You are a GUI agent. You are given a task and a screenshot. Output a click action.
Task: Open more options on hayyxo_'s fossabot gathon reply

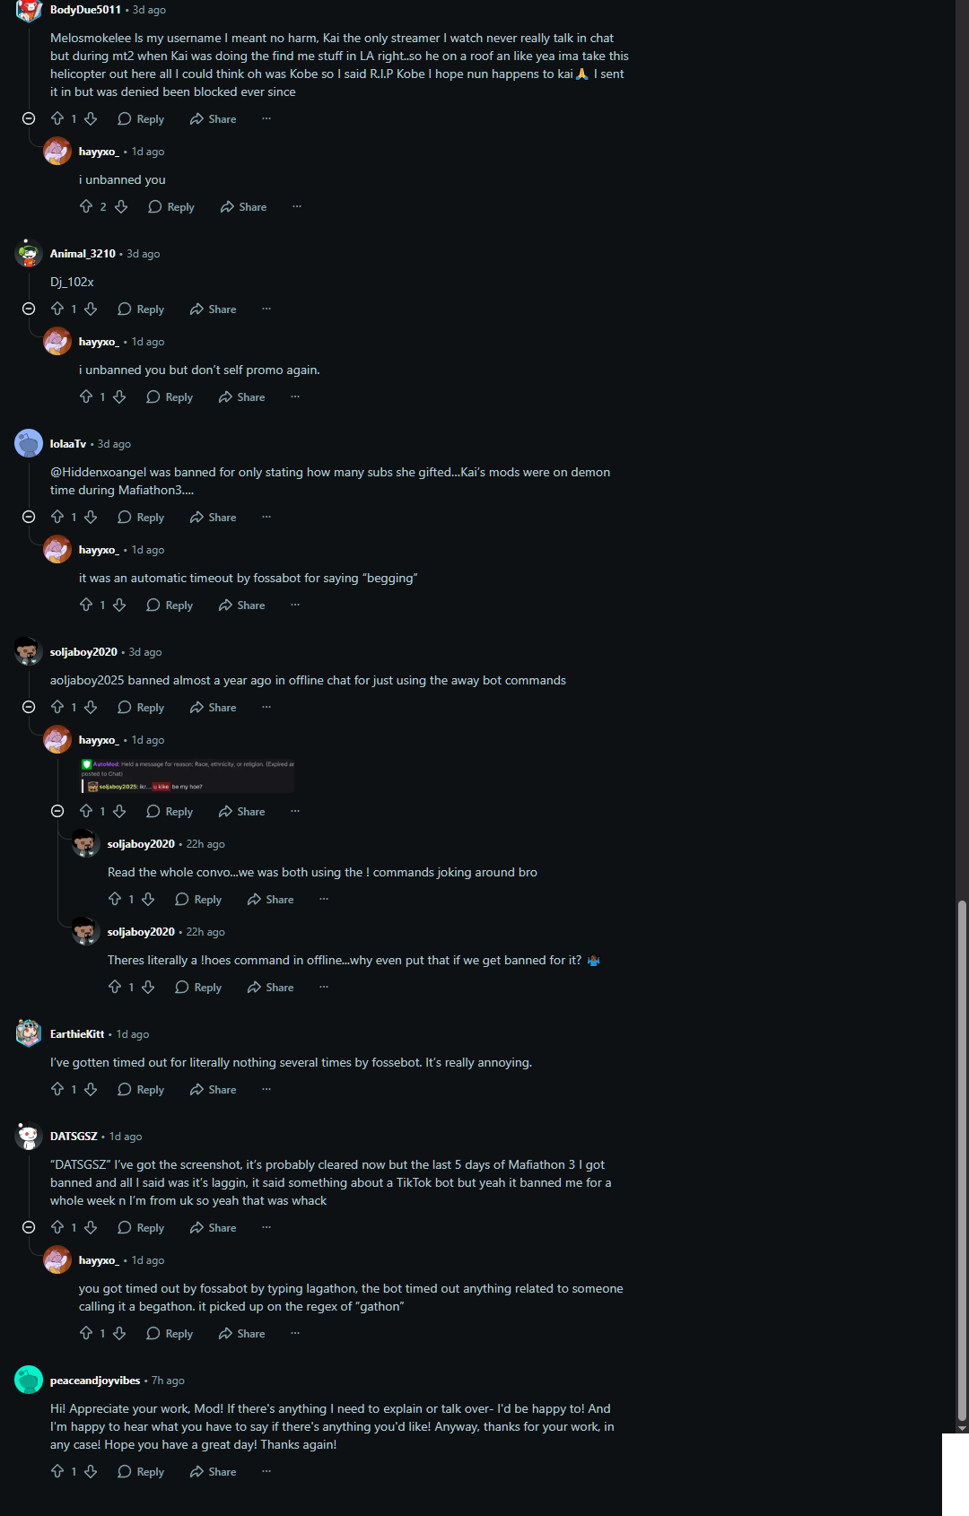pyautogui.click(x=295, y=1333)
